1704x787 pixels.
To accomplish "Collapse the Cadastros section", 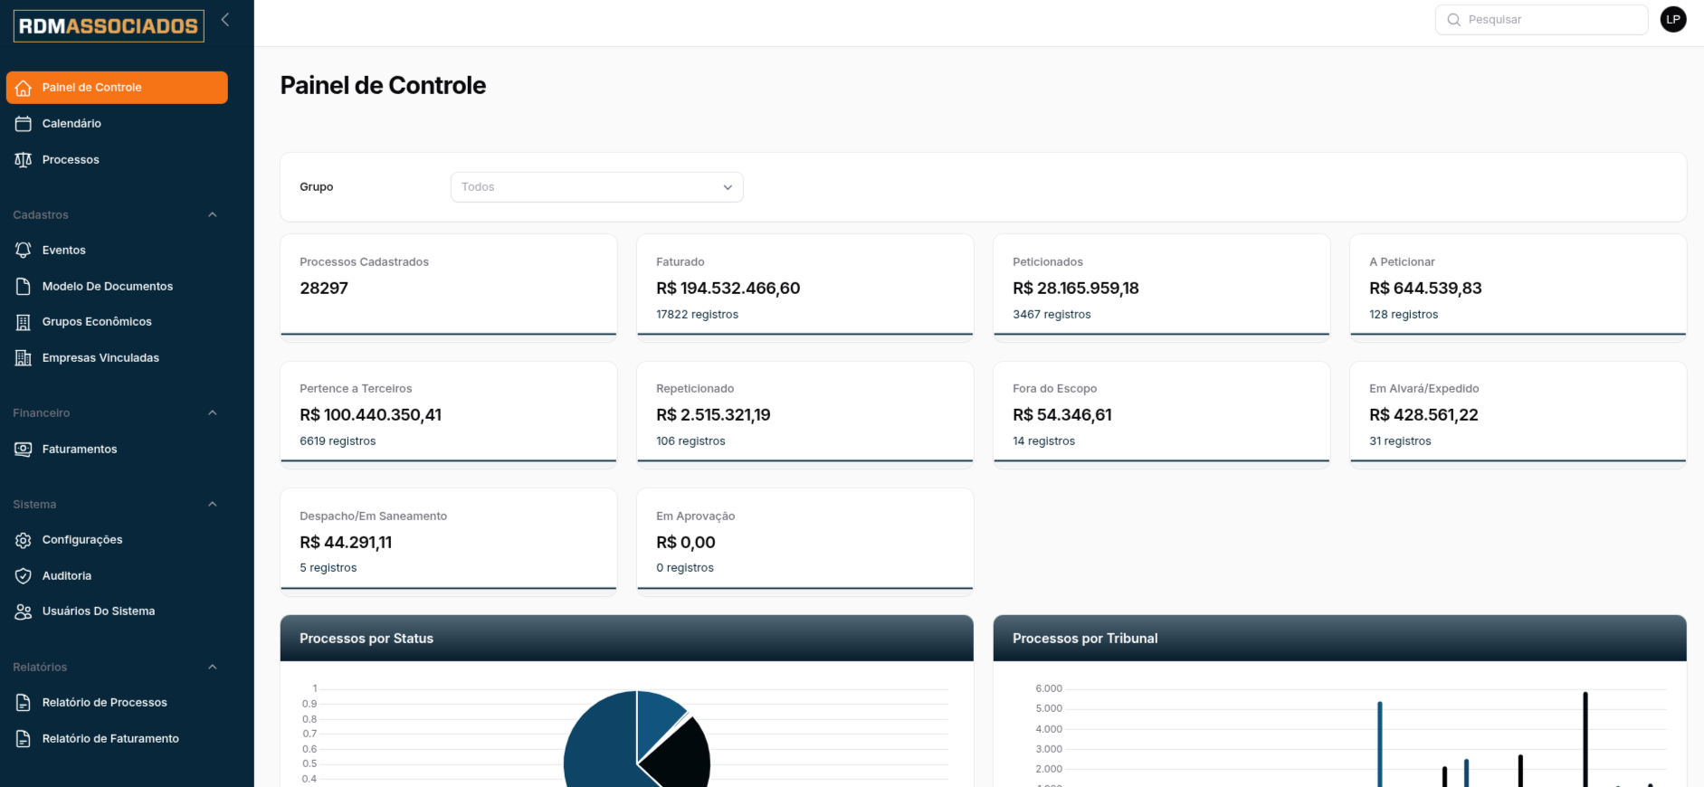I will click(x=213, y=215).
